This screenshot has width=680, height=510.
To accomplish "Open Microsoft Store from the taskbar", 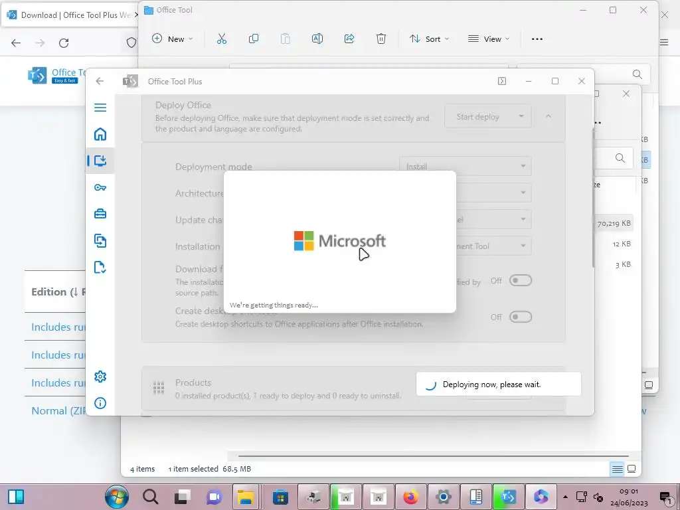I will 280,497.
